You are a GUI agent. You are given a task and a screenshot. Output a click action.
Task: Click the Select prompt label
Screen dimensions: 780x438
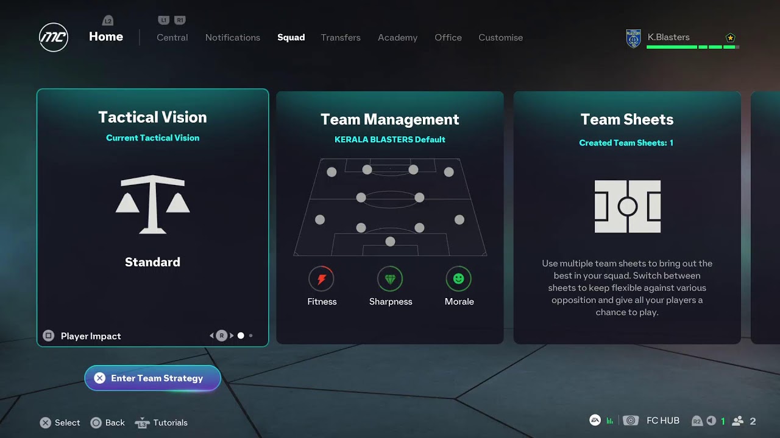coord(67,423)
